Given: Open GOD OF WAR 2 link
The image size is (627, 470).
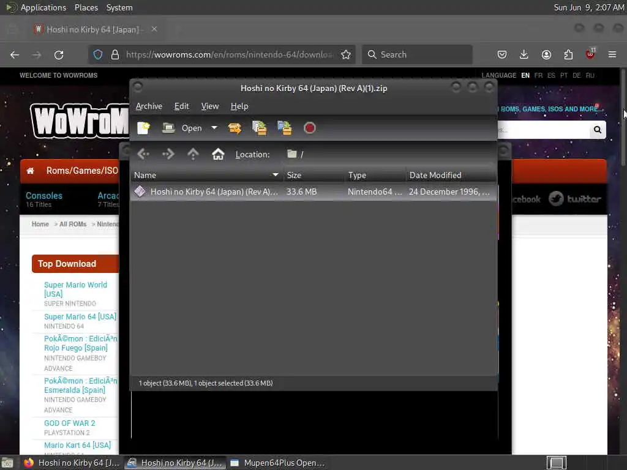Looking at the screenshot, I should click(70, 423).
